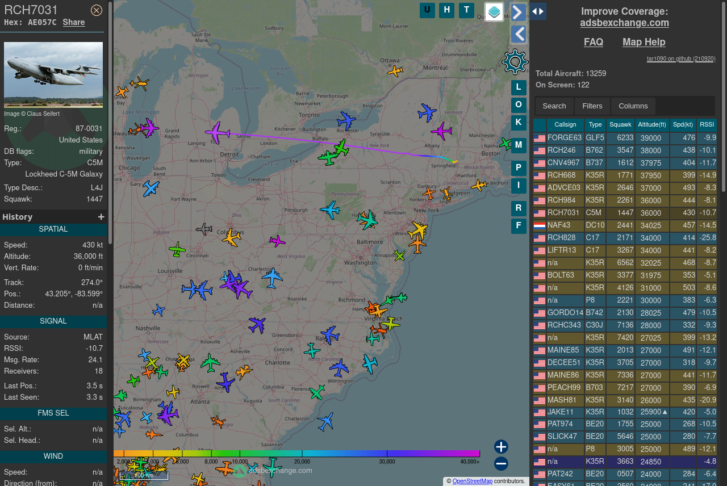The image size is (727, 486).
Task: Toggle the L labels button
Action: 519,87
